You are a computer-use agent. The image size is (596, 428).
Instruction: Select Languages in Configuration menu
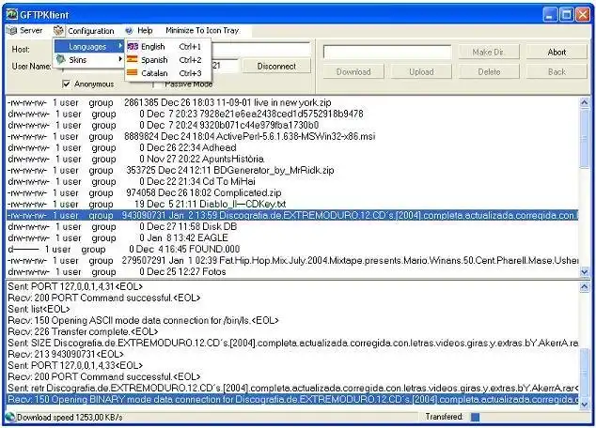89,46
